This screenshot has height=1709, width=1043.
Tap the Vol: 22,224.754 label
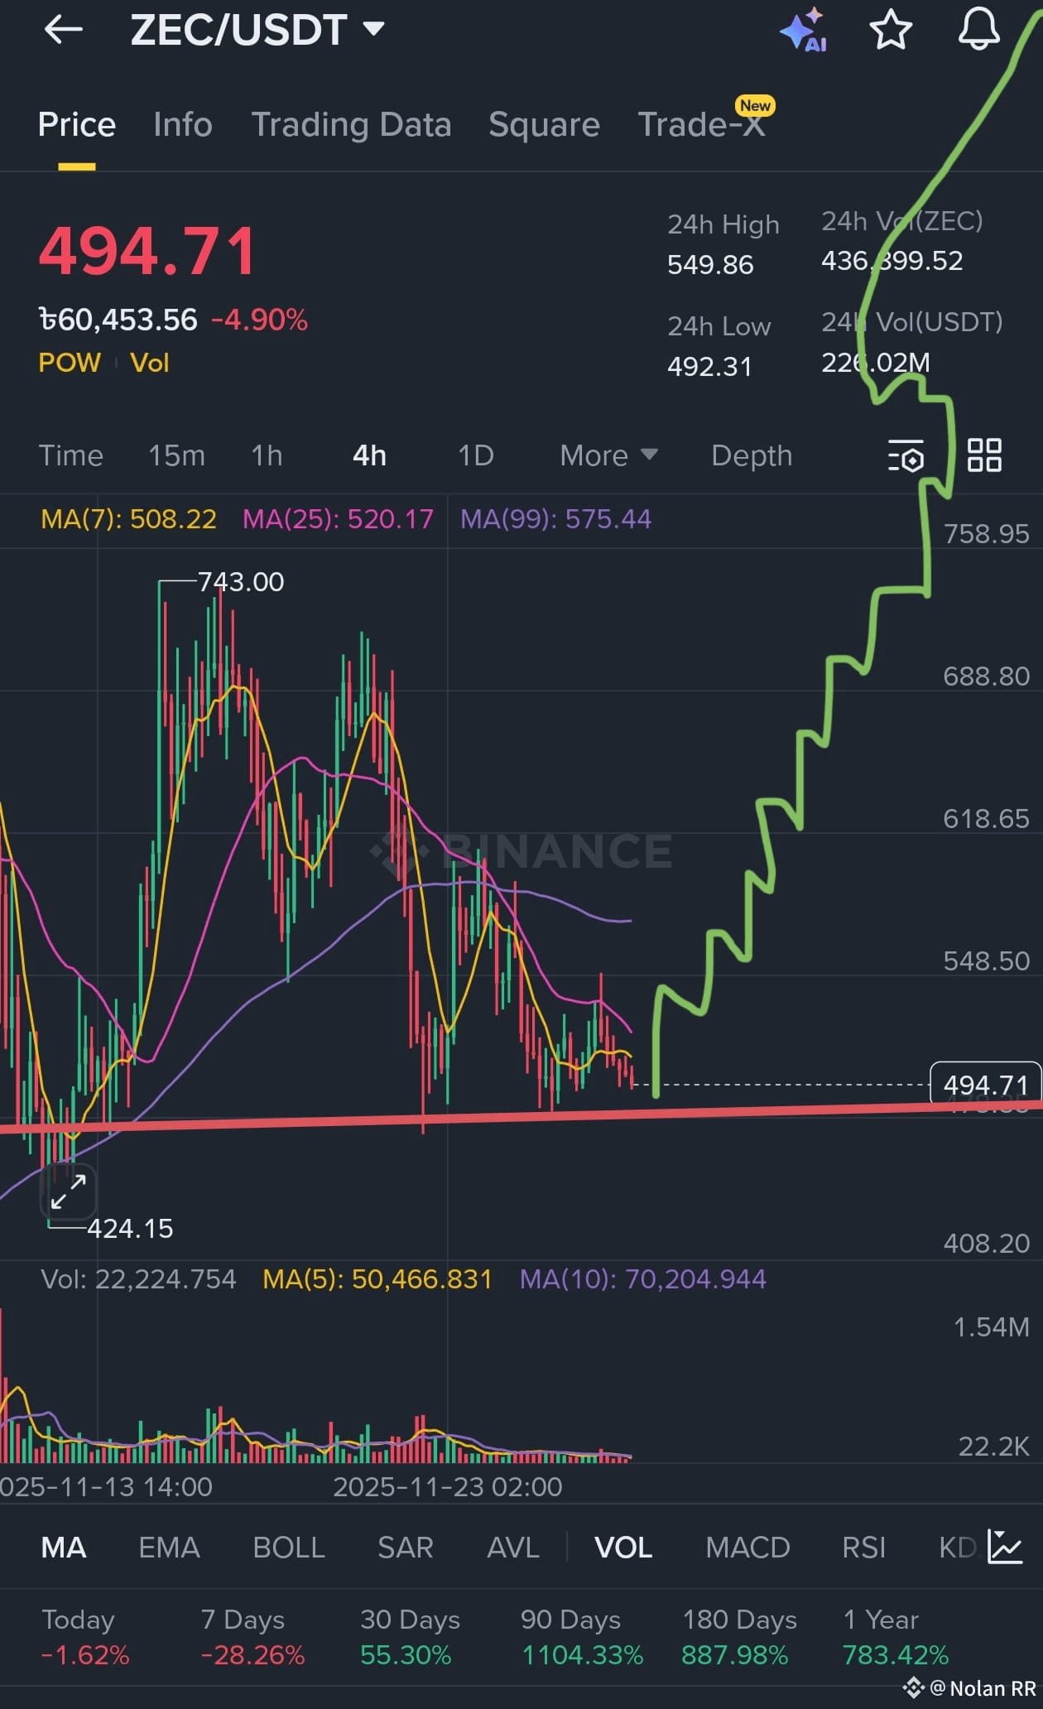138,1279
